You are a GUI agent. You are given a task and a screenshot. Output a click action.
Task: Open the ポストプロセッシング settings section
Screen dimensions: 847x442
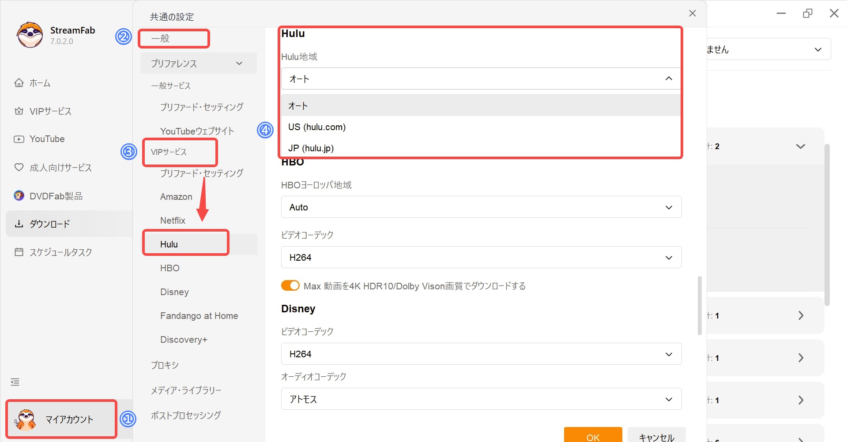point(186,415)
